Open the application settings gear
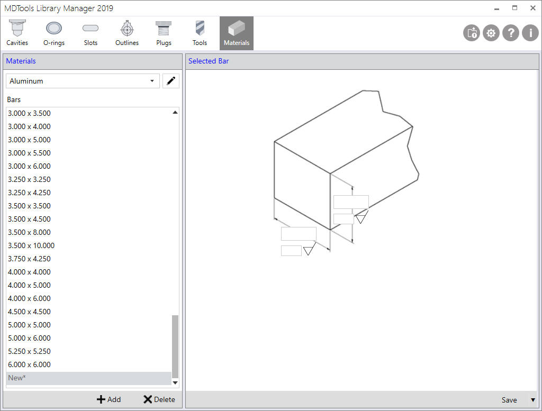542x411 pixels. point(491,33)
